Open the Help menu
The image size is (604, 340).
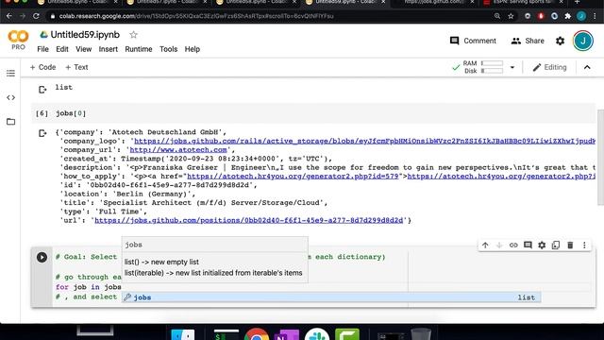193,49
